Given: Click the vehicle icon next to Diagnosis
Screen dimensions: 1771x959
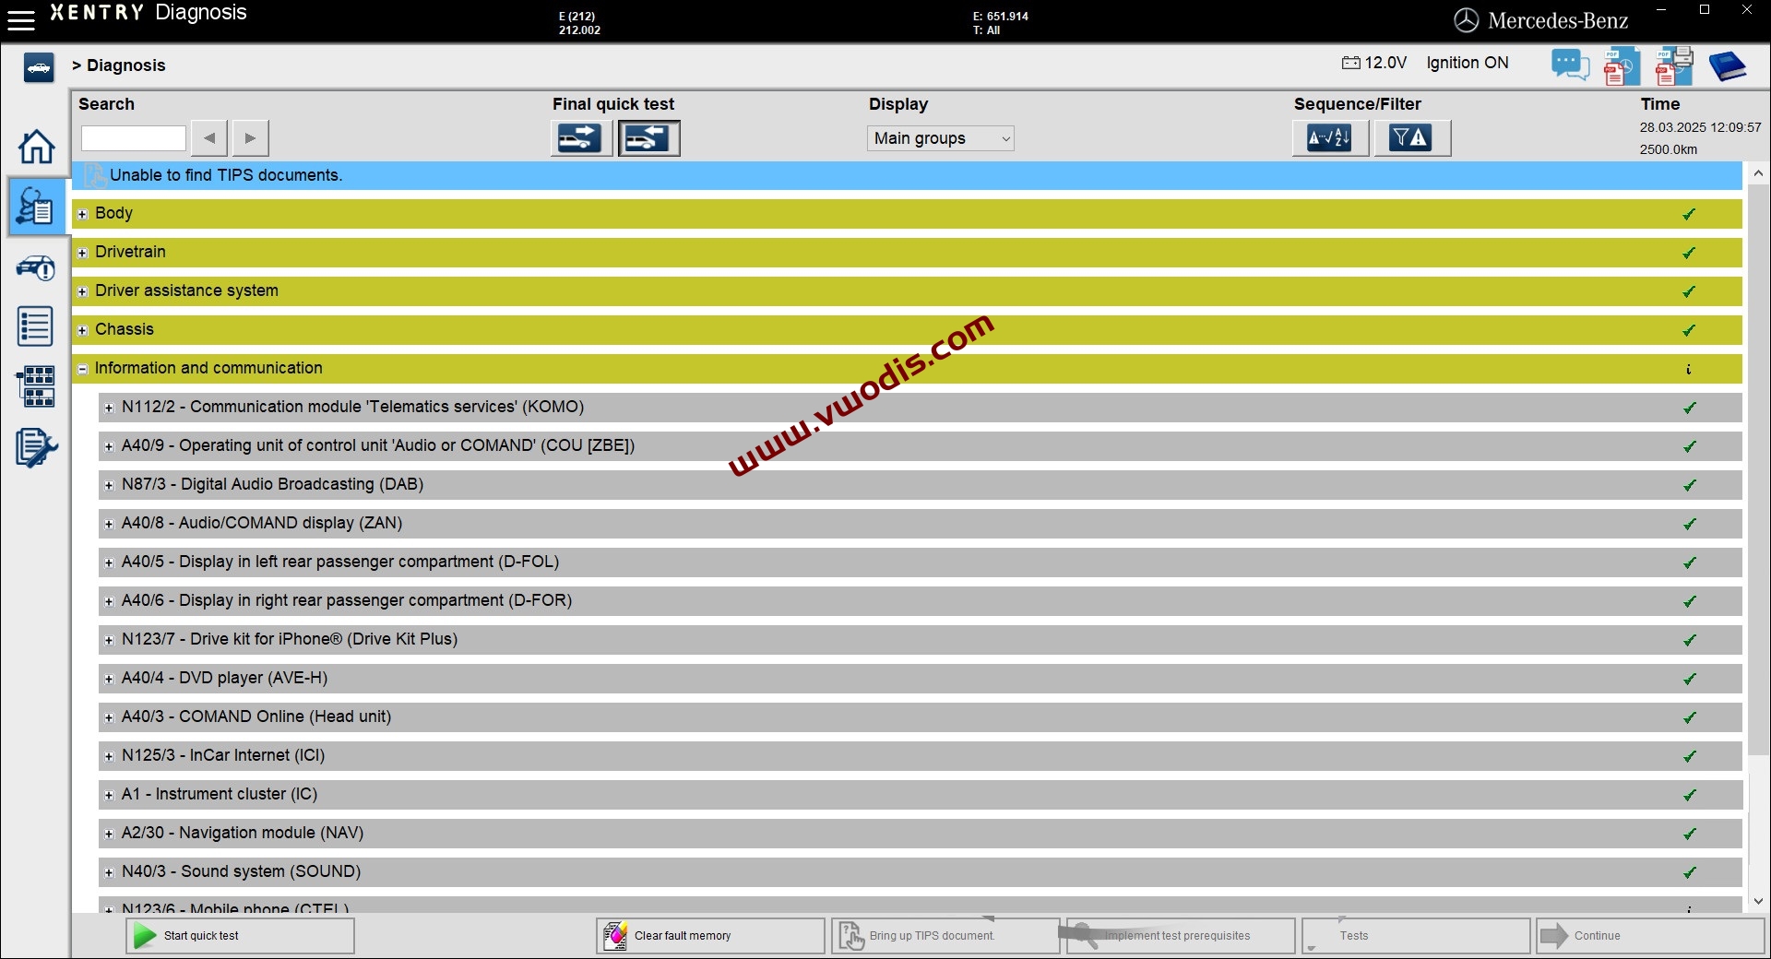Looking at the screenshot, I should (38, 66).
